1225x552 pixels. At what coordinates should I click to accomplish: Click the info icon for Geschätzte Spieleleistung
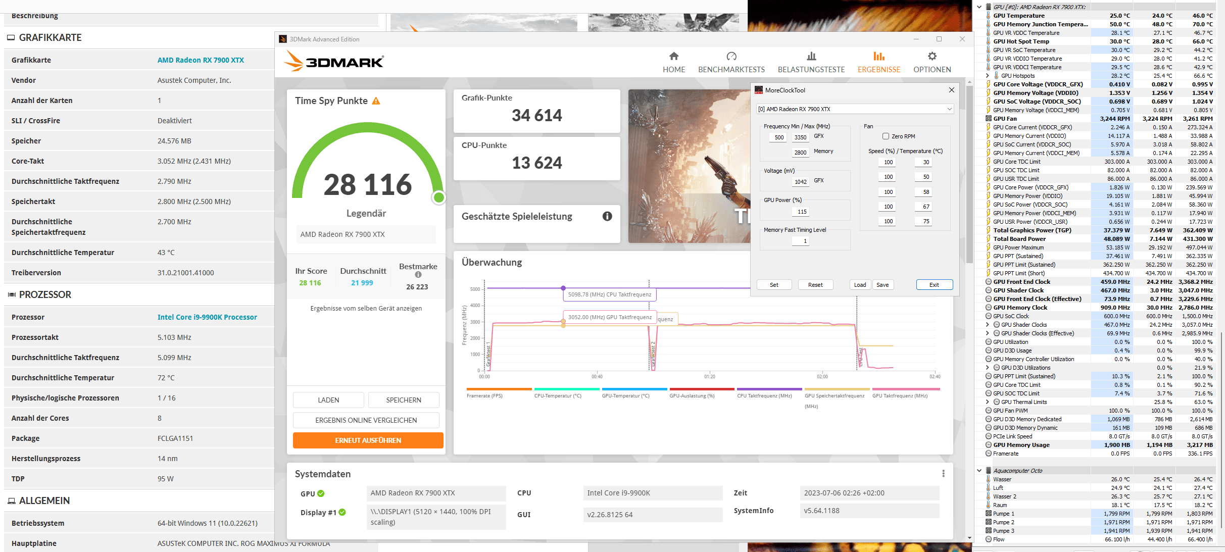point(607,216)
